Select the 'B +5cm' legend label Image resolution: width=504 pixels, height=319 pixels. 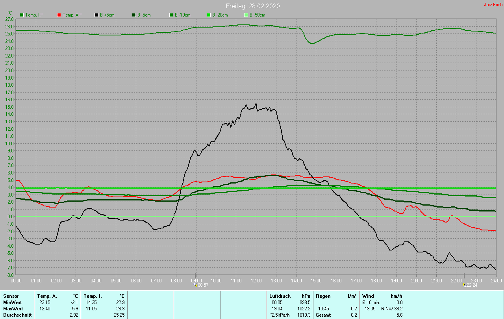(108, 15)
